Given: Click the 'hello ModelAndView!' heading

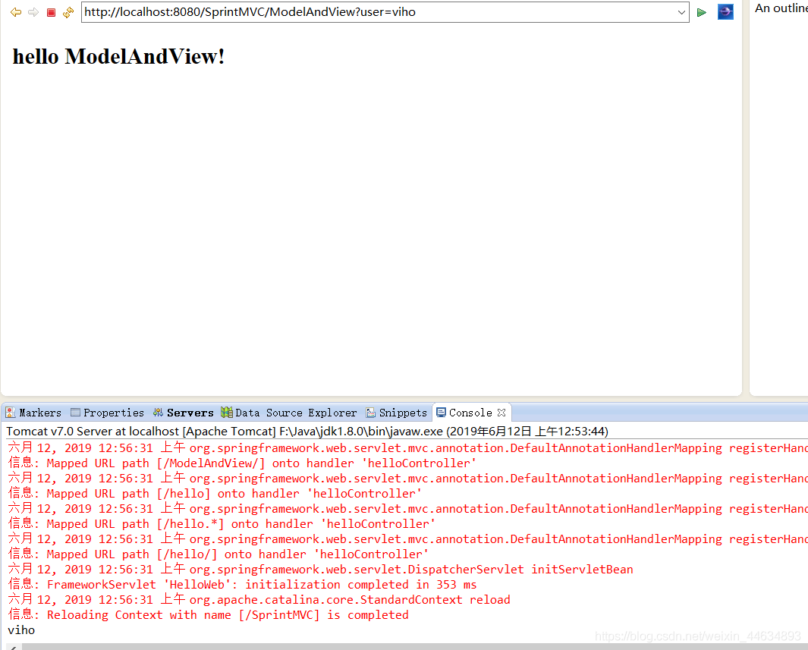Looking at the screenshot, I should pos(118,56).
